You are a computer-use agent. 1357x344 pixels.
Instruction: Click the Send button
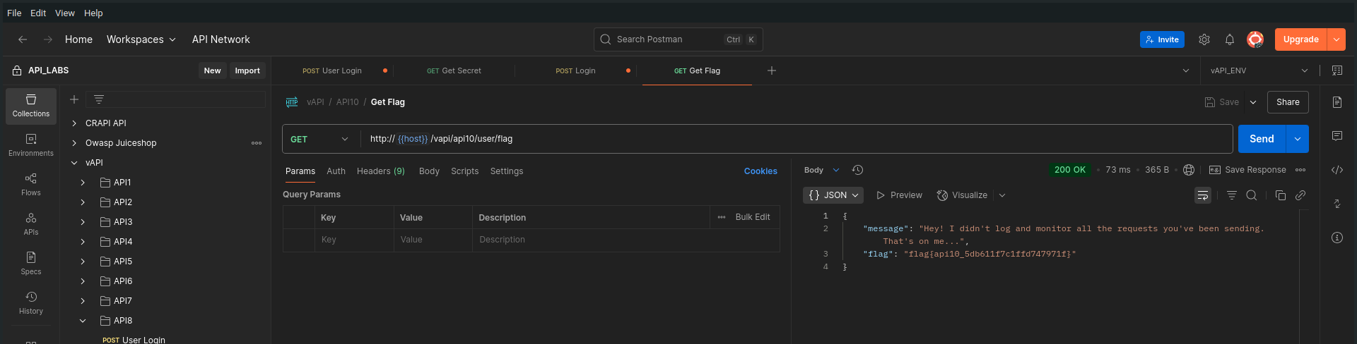tap(1262, 139)
